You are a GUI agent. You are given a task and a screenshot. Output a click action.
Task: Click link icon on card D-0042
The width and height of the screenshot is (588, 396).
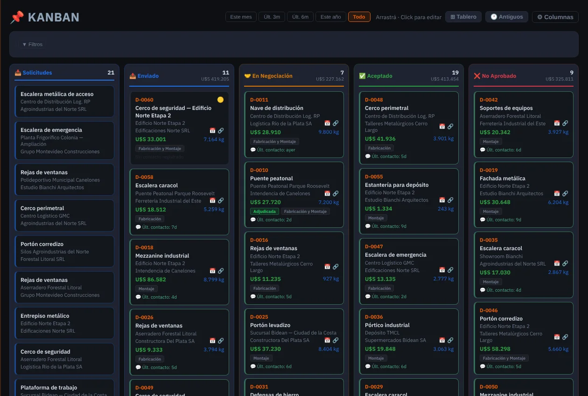pyautogui.click(x=565, y=123)
